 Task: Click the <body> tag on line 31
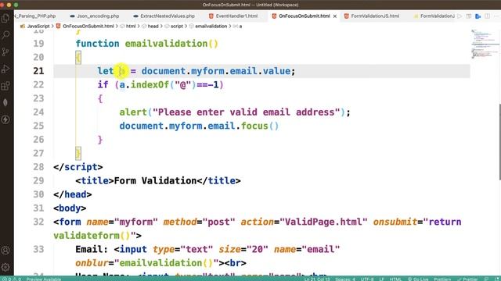pos(70,208)
